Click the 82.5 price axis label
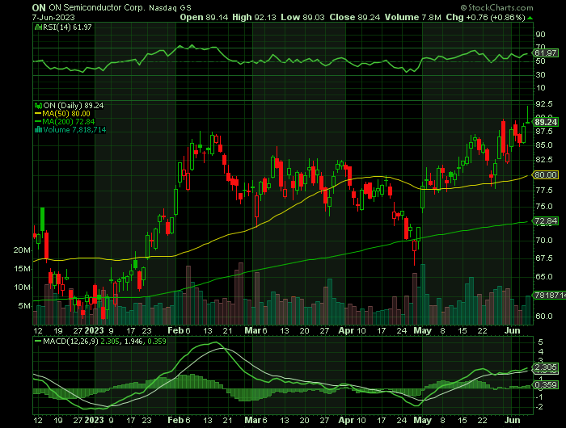The height and width of the screenshot is (428, 566). pyautogui.click(x=544, y=159)
